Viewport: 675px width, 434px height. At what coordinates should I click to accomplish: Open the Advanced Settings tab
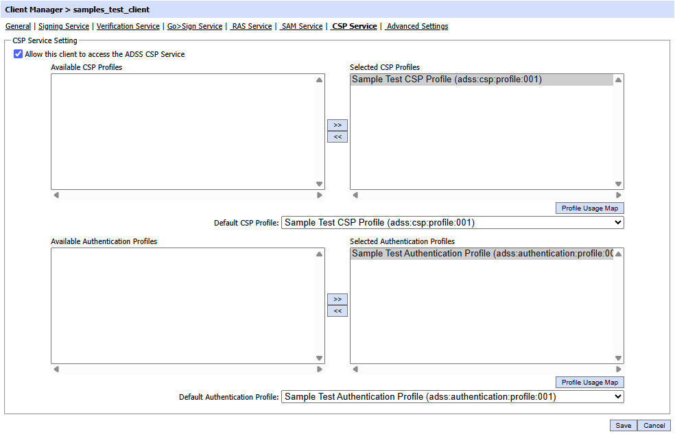(x=417, y=26)
